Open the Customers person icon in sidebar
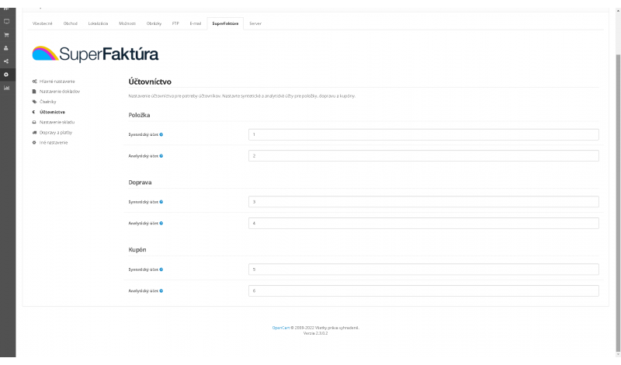 point(6,48)
